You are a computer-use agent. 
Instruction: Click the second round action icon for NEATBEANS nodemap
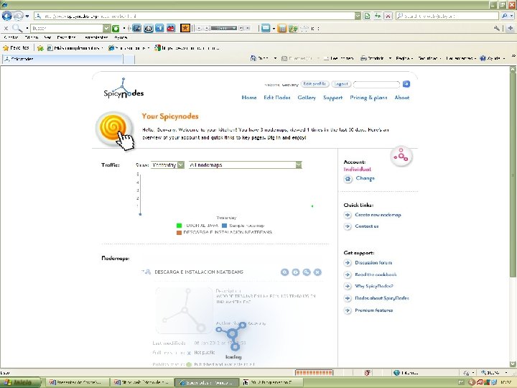(x=296, y=272)
